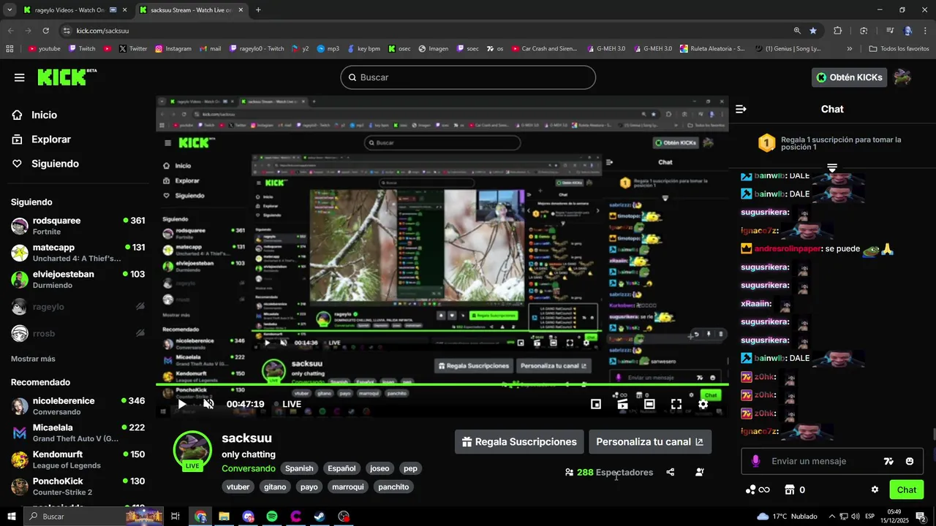The image size is (936, 526).
Task: Unmute the stream player volume
Action: (x=208, y=404)
